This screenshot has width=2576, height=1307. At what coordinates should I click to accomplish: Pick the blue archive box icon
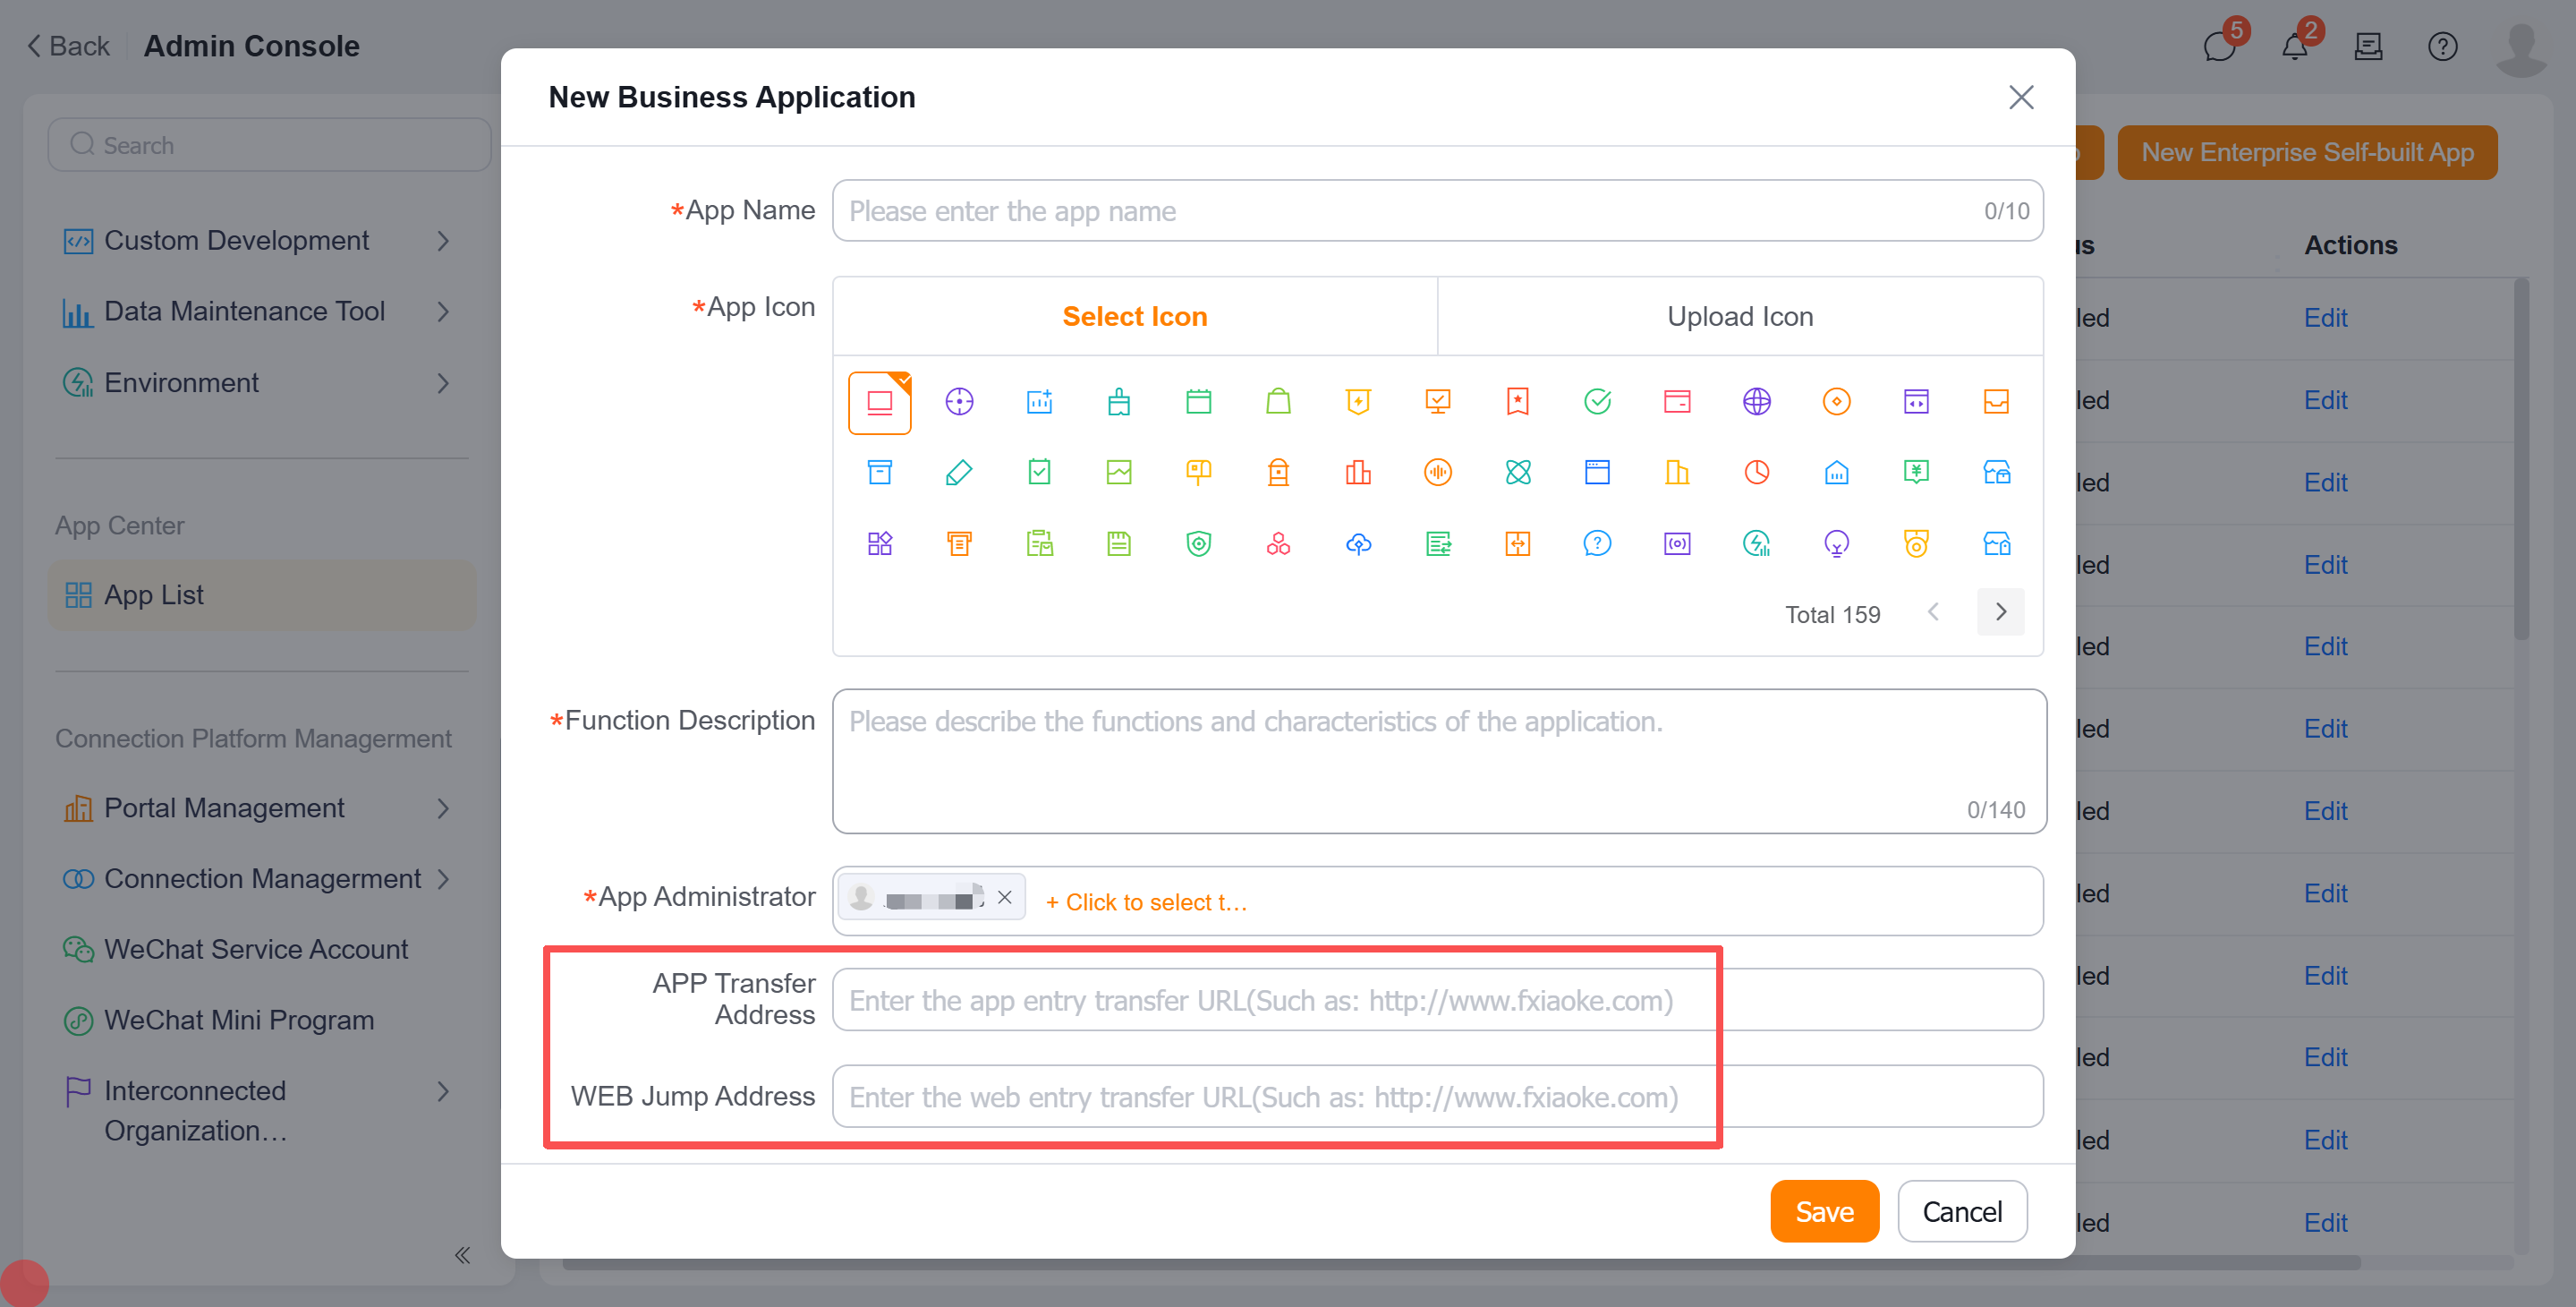coord(880,473)
